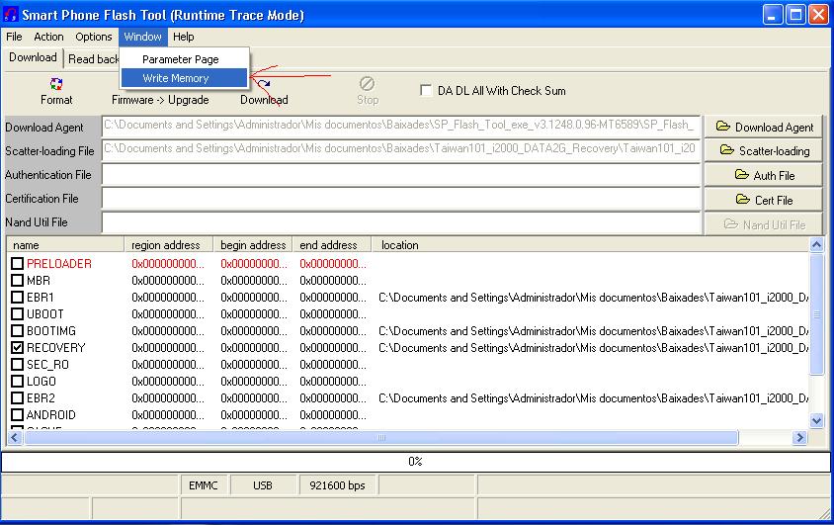Screen dimensions: 834x525
Task: Click the 921600 bps status entry
Action: [x=338, y=485]
